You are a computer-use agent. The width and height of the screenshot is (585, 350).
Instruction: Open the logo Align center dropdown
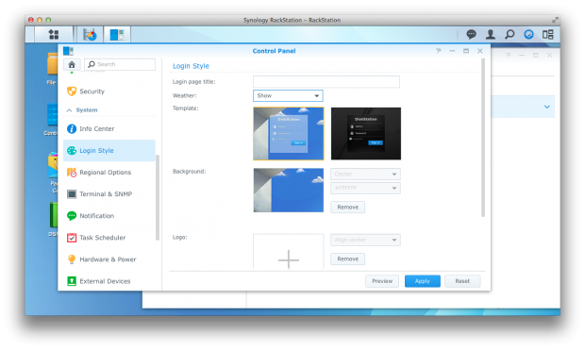tap(365, 240)
